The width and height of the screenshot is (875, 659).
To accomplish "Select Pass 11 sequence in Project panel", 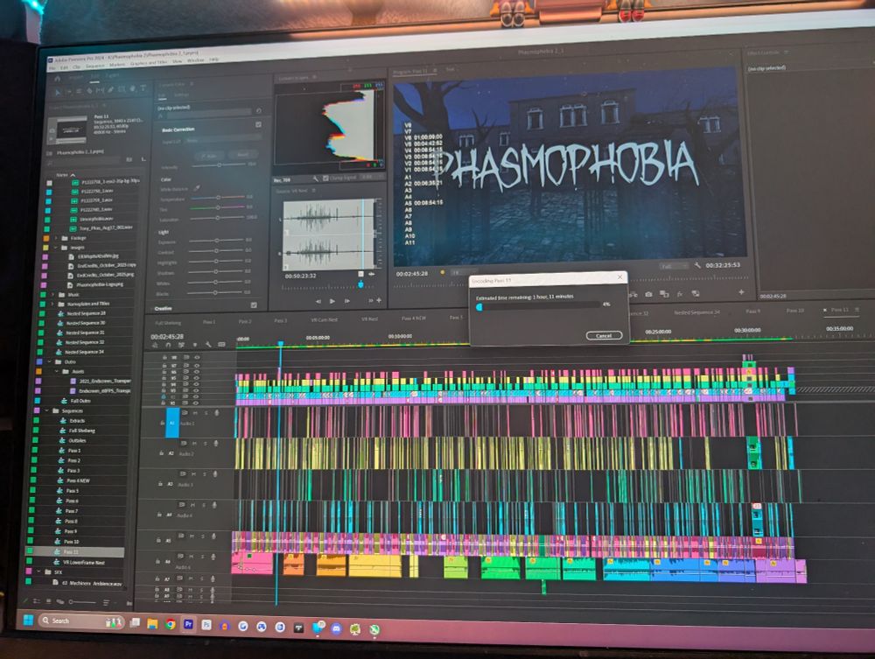I will pos(74,551).
